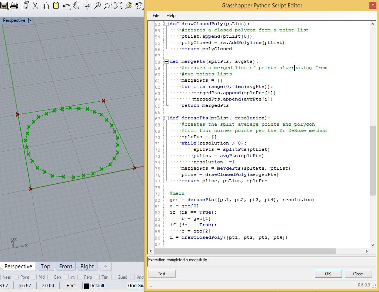Click the Test button
This screenshot has width=379, height=292.
click(162, 274)
